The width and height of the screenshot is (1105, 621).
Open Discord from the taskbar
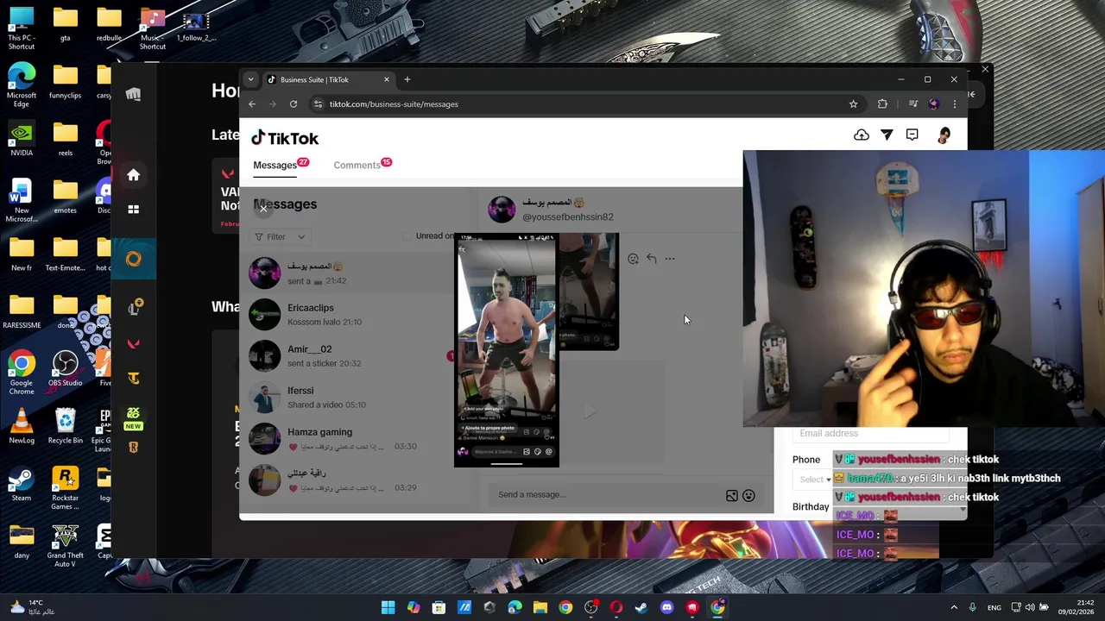666,607
